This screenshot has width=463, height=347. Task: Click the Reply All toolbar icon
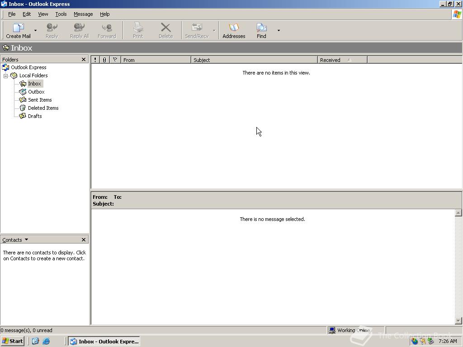coord(80,30)
